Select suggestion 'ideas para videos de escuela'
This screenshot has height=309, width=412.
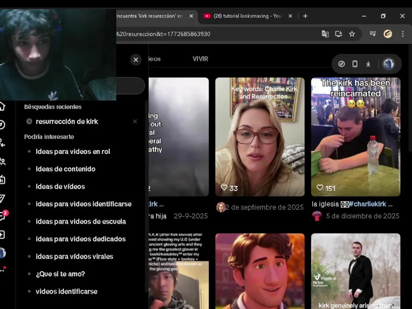point(81,221)
